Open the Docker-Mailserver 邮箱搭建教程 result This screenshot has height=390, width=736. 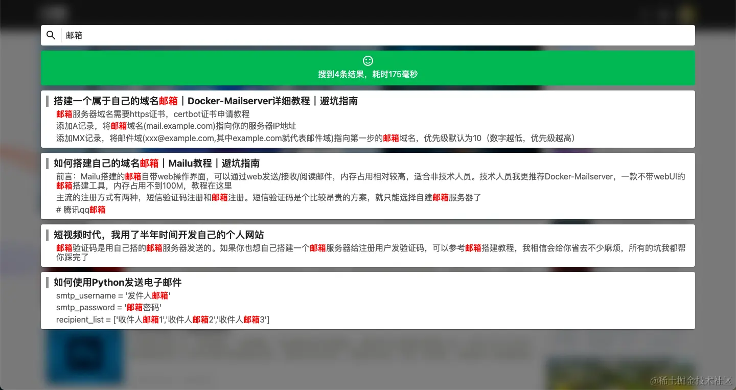(206, 101)
